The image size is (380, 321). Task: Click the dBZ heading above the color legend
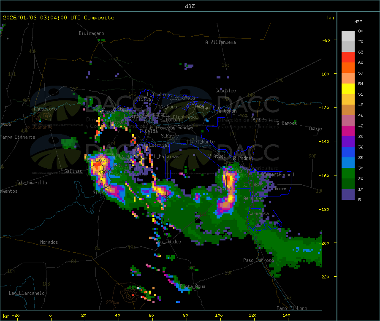(x=358, y=22)
